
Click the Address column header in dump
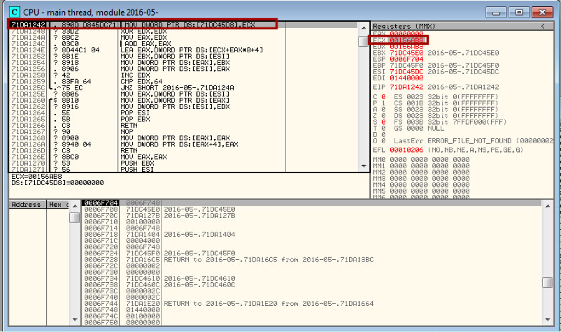(x=26, y=204)
